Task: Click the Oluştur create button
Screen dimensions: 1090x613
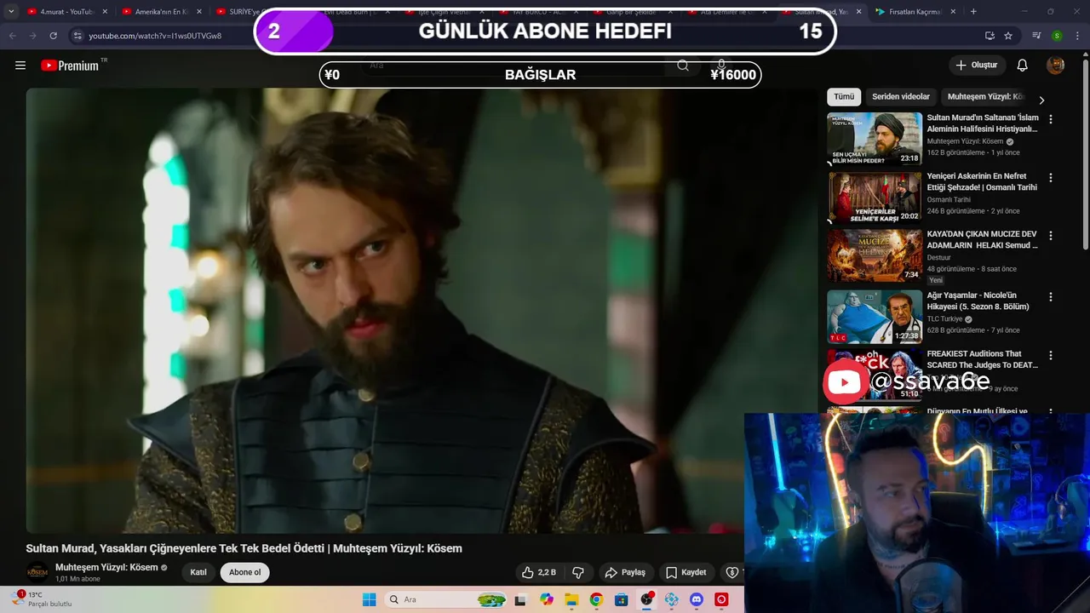Action: point(977,66)
